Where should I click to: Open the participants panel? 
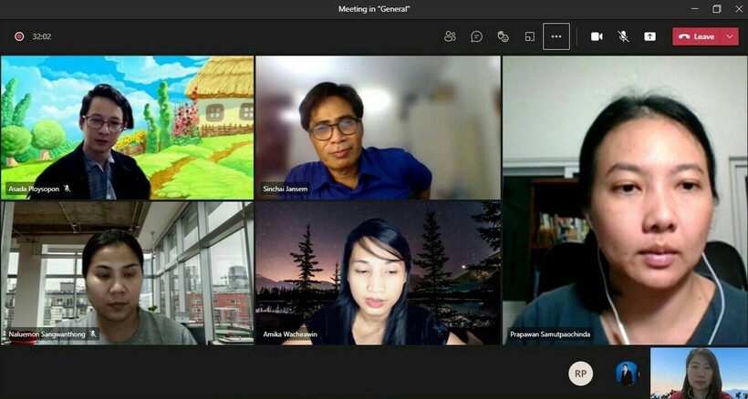(x=450, y=36)
